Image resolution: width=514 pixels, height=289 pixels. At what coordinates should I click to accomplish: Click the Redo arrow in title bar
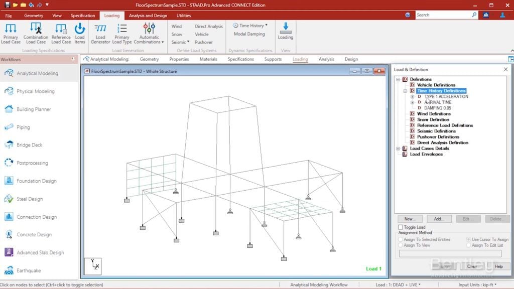[39, 5]
